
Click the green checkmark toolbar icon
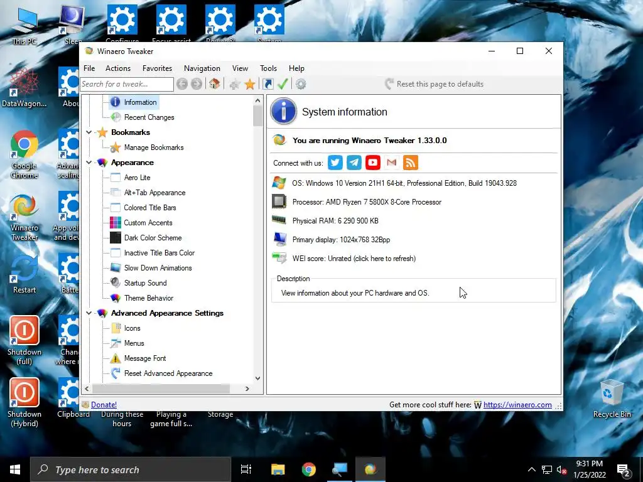[x=283, y=84]
